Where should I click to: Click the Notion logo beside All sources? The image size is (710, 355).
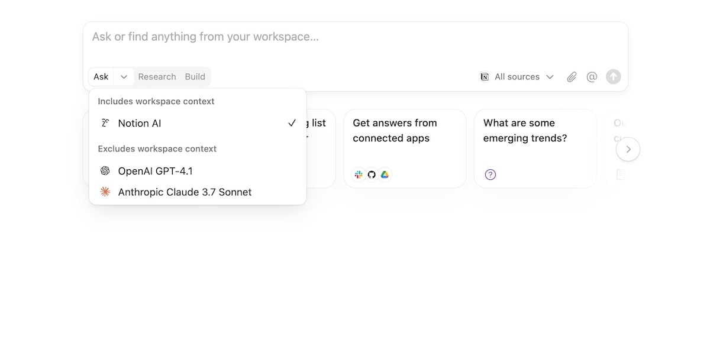tap(485, 77)
